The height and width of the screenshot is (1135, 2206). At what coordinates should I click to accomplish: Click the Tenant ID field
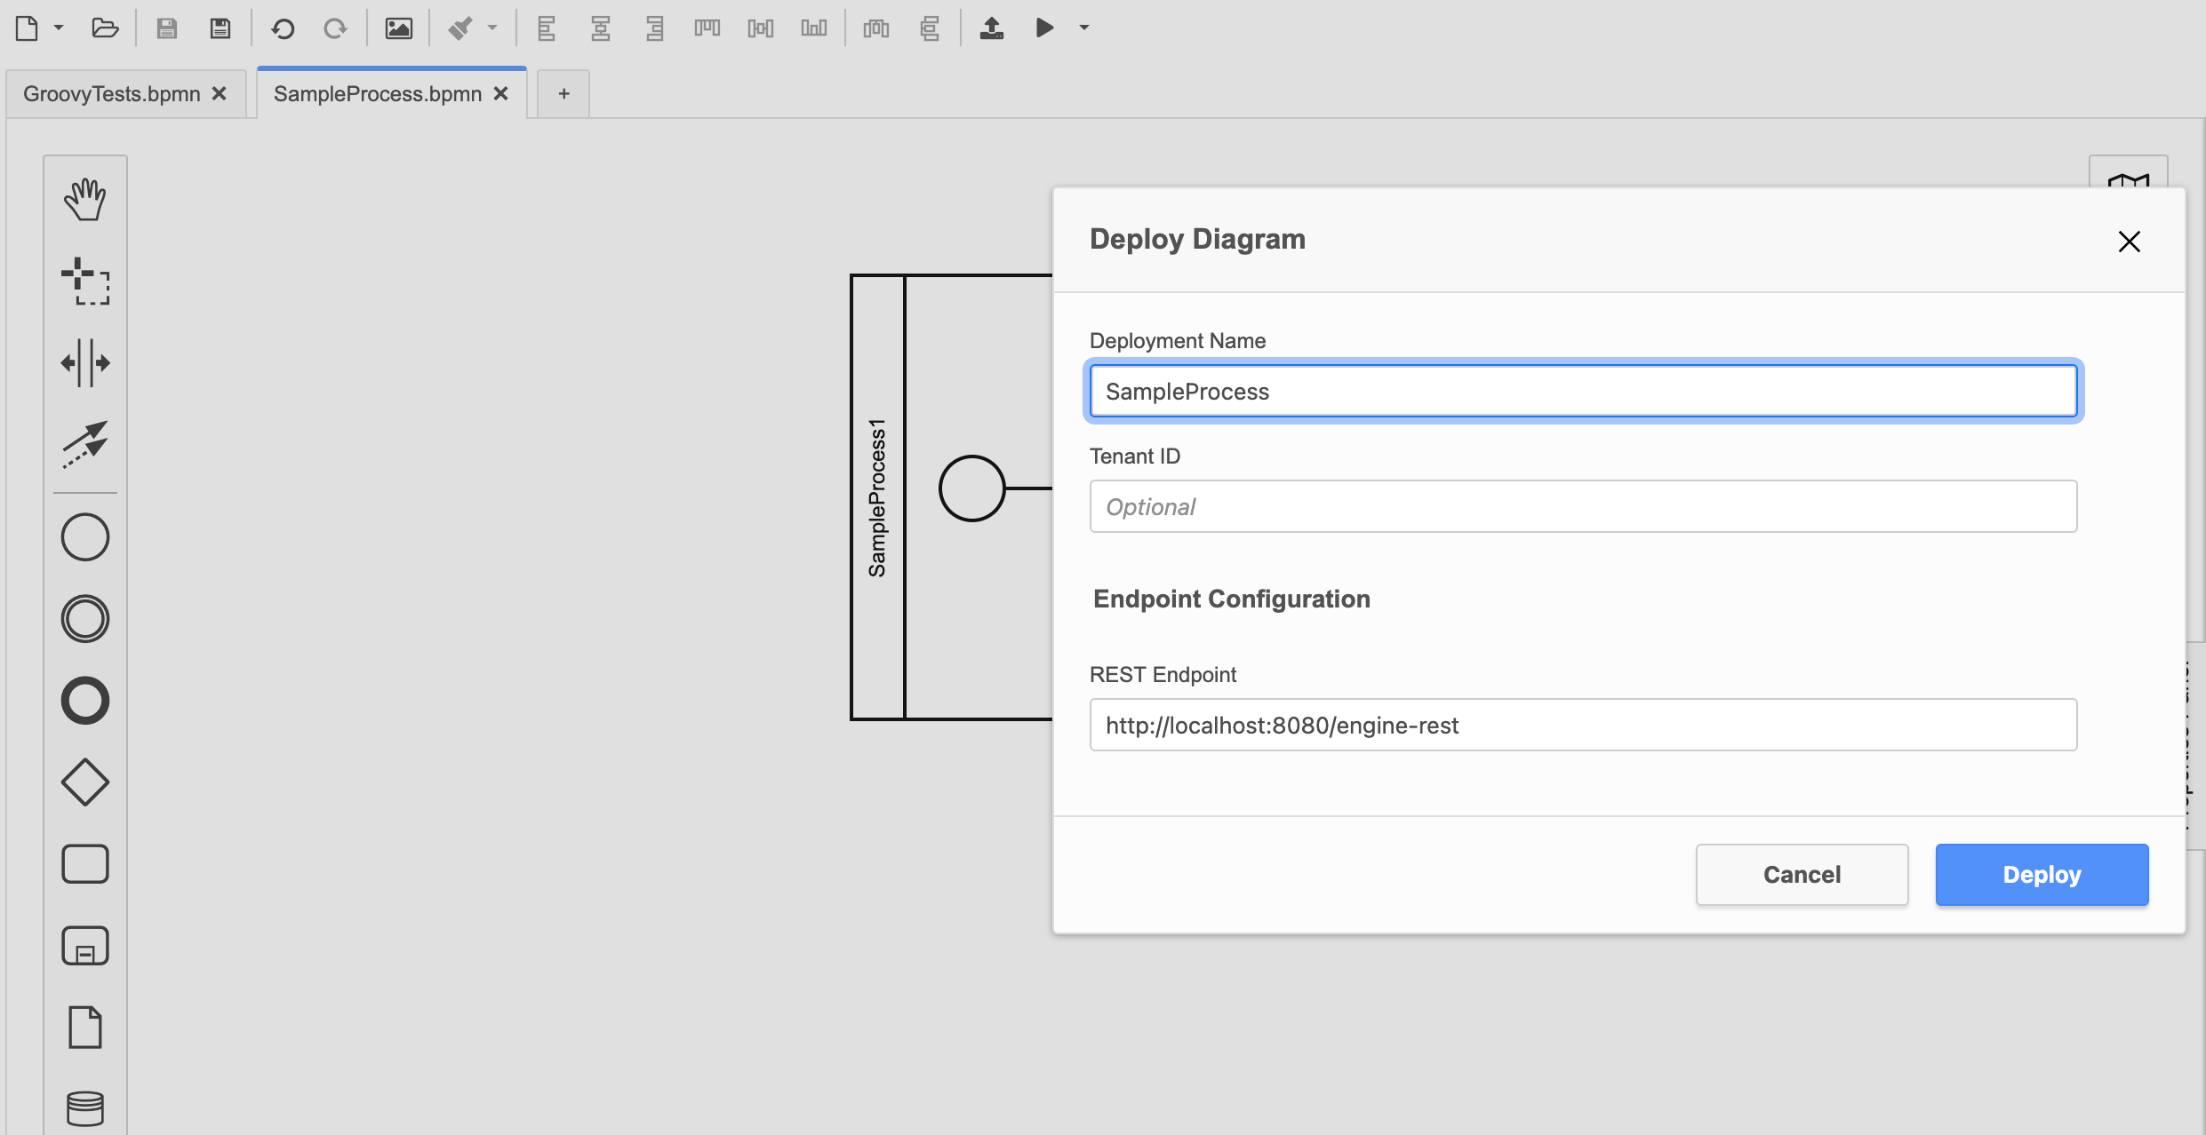pos(1583,507)
